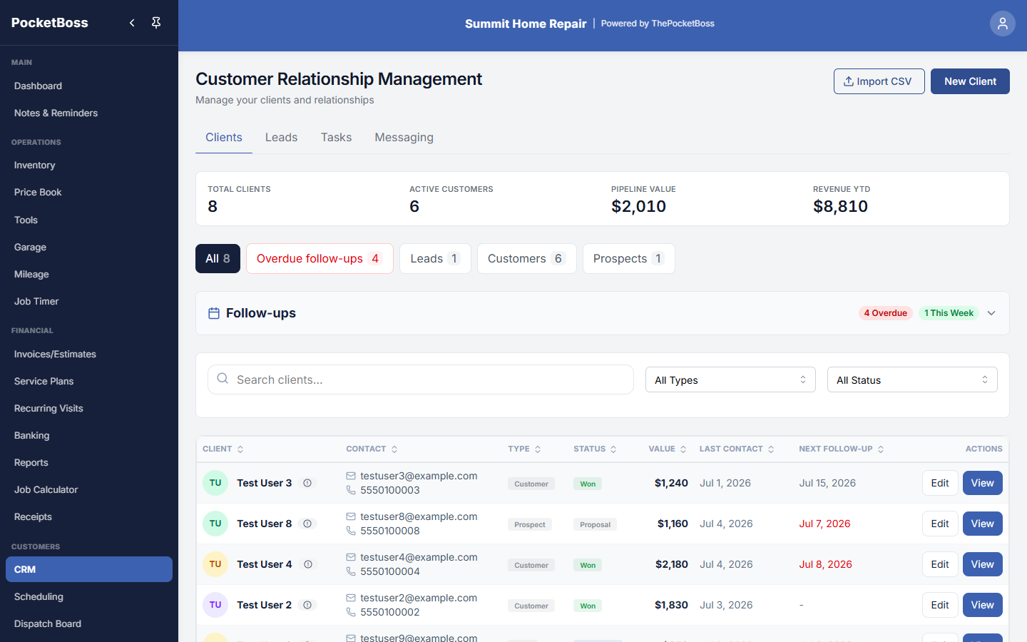Click the Import CSV button
Viewport: 1027px width, 642px height.
(879, 81)
